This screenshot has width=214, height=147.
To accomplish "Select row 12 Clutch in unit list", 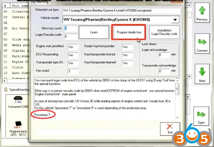I will (x=16, y=67).
